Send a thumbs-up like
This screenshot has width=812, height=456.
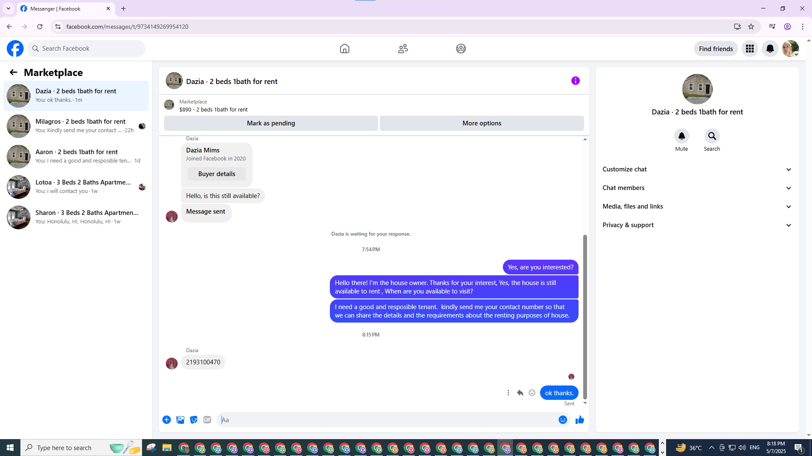click(x=579, y=420)
